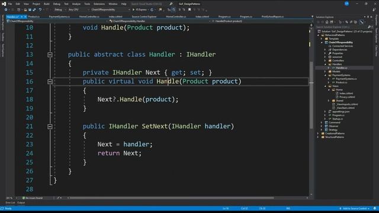Collapse the SetNext method outline at line 21
The height and width of the screenshot is (213, 379).
click(50, 127)
